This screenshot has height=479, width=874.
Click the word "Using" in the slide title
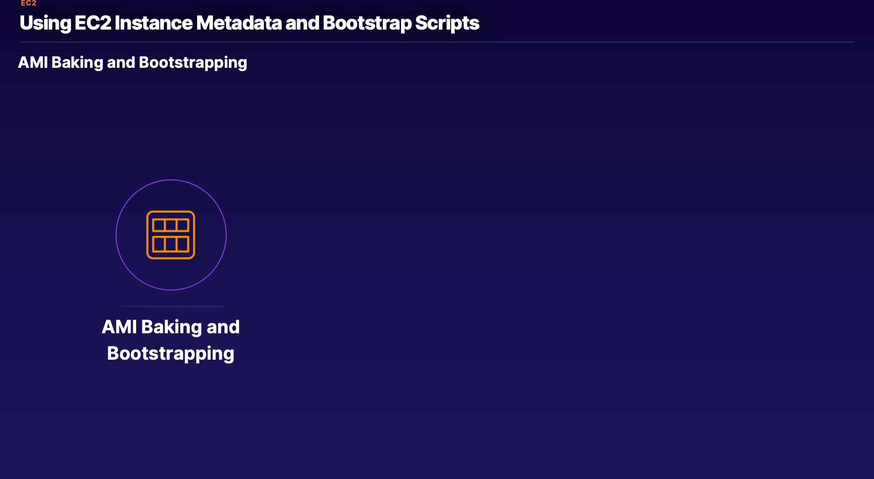click(x=45, y=23)
